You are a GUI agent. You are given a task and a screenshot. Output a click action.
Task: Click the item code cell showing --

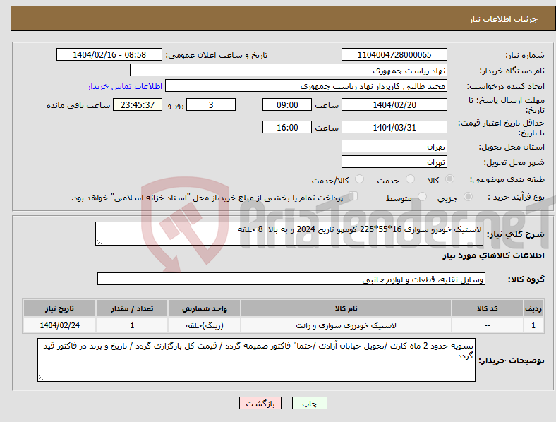tap(488, 325)
